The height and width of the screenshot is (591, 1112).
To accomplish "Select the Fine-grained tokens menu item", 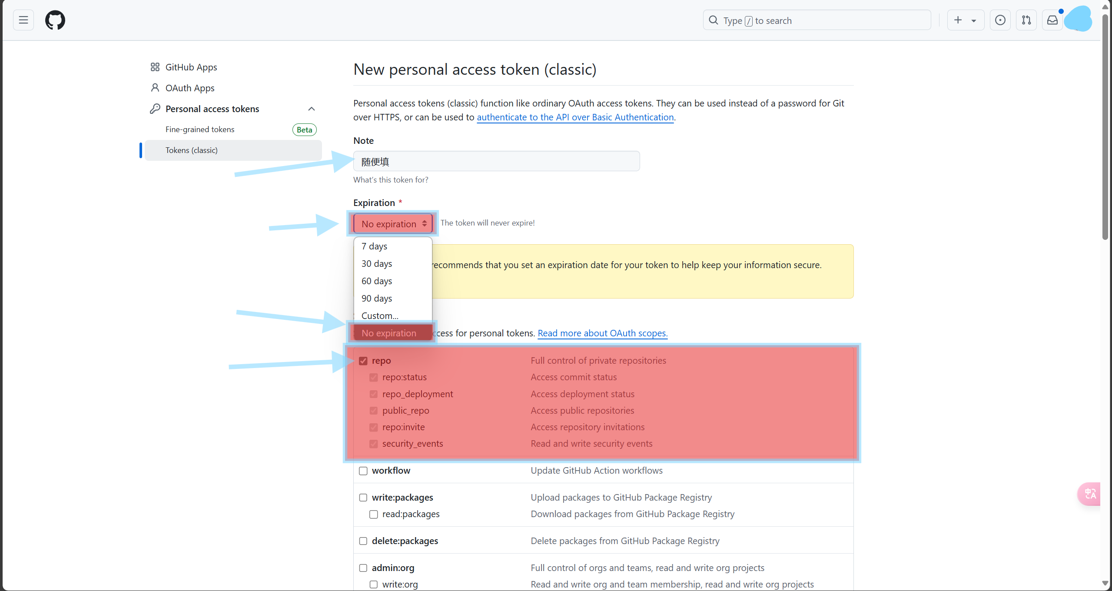I will (200, 129).
